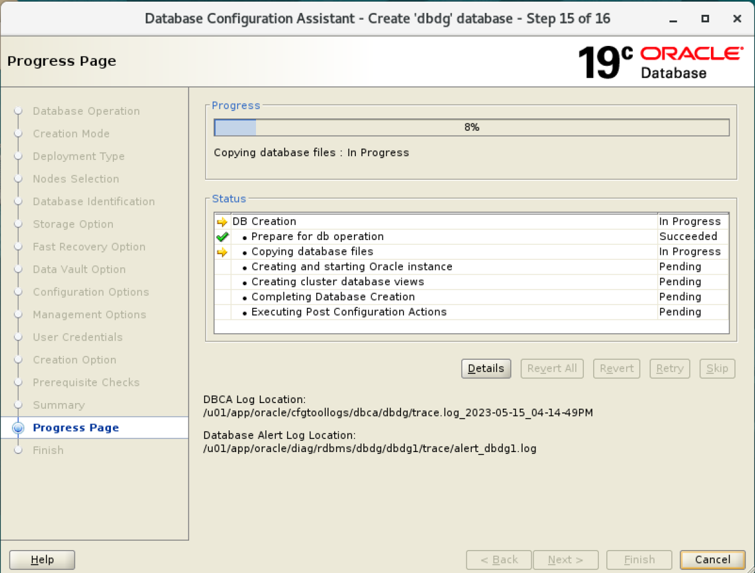Screen dimensions: 755x573
Task: Open Help for the assistant
Action: click(x=42, y=559)
